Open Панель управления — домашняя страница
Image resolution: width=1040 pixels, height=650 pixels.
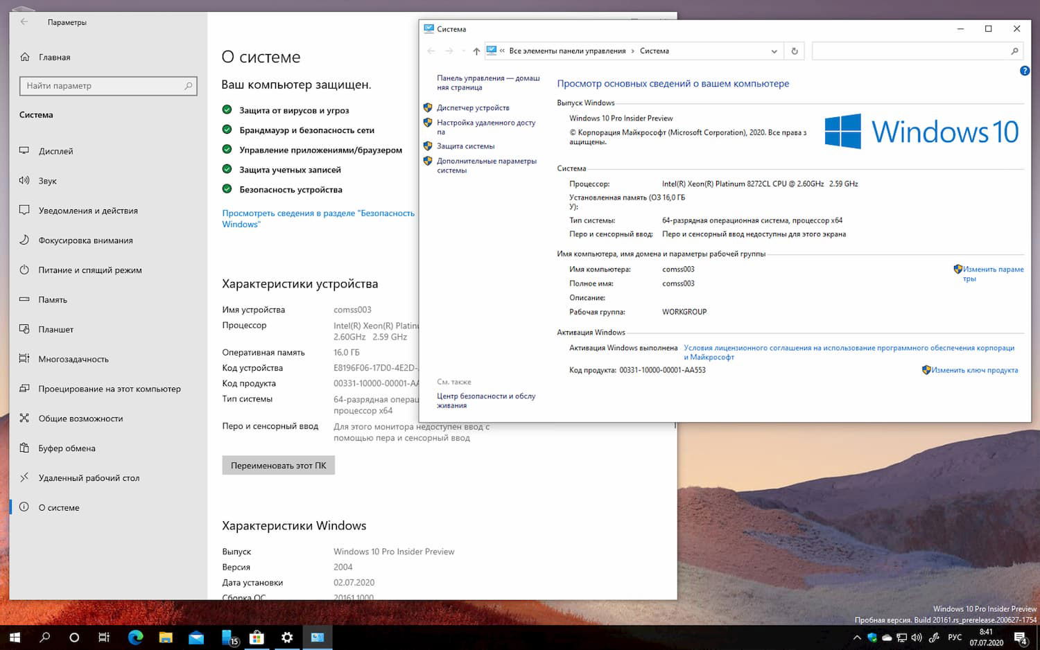[488, 83]
